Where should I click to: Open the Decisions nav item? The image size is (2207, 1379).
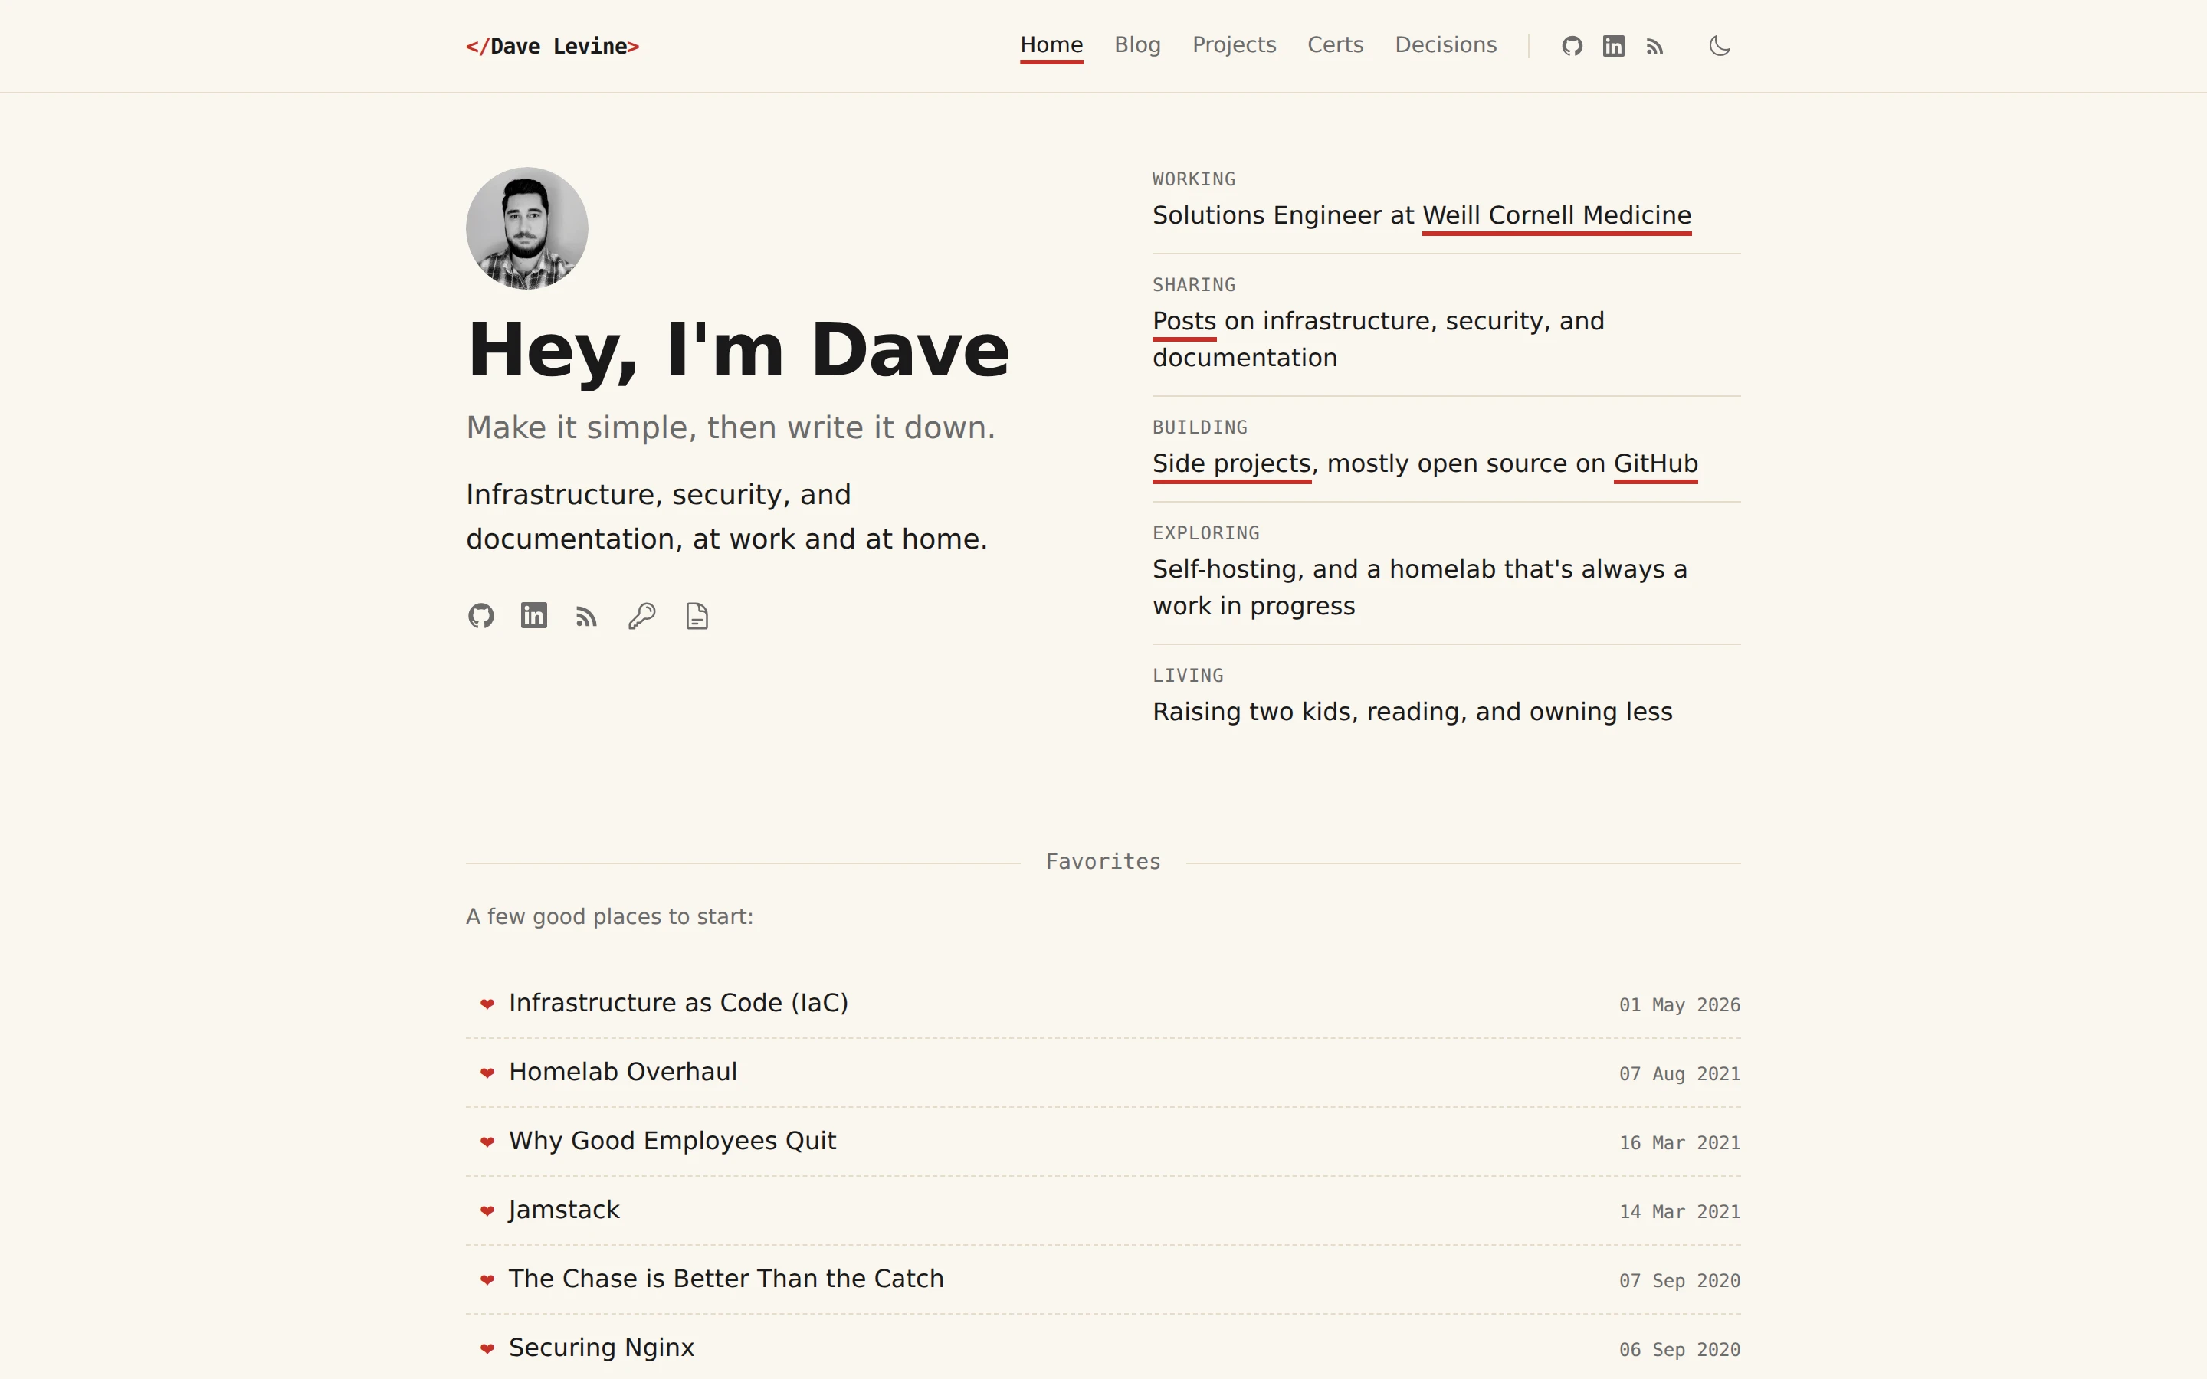(x=1445, y=44)
